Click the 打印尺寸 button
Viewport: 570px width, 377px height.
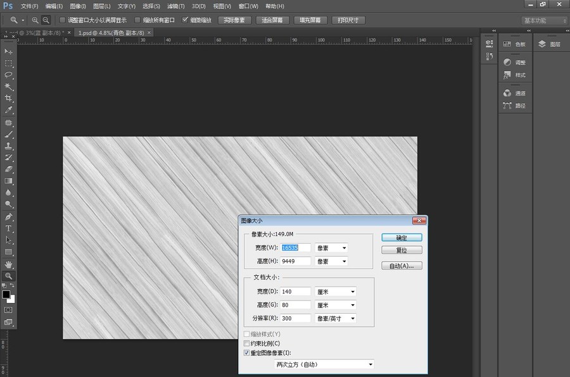(x=348, y=20)
